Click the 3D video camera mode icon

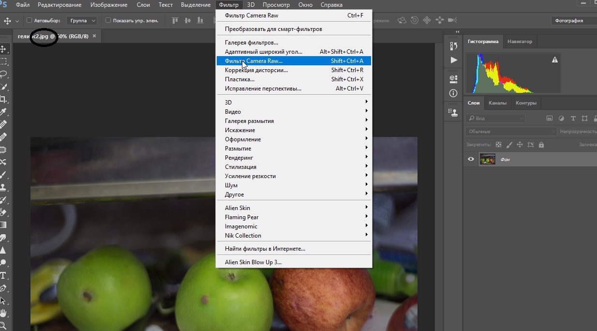coord(452,20)
